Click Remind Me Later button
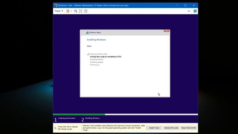The image size is (238, 134). 171,128
